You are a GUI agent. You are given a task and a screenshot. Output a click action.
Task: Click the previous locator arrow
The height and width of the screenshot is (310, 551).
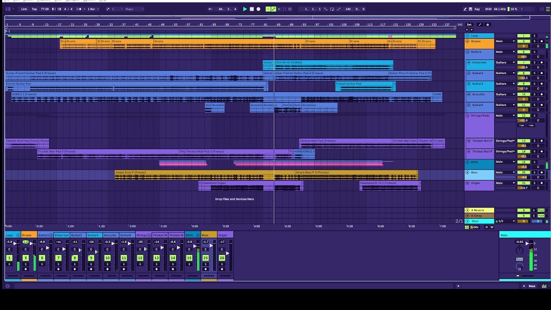click(468, 30)
